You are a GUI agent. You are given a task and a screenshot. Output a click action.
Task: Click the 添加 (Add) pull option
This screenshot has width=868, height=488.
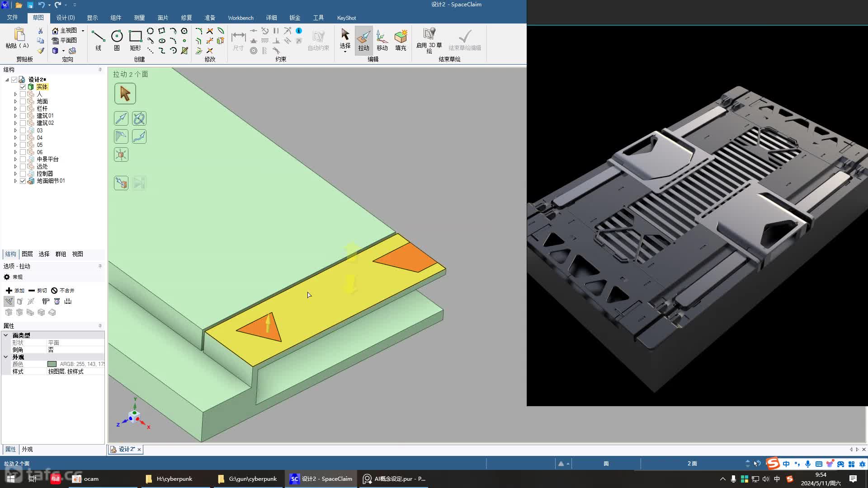15,291
